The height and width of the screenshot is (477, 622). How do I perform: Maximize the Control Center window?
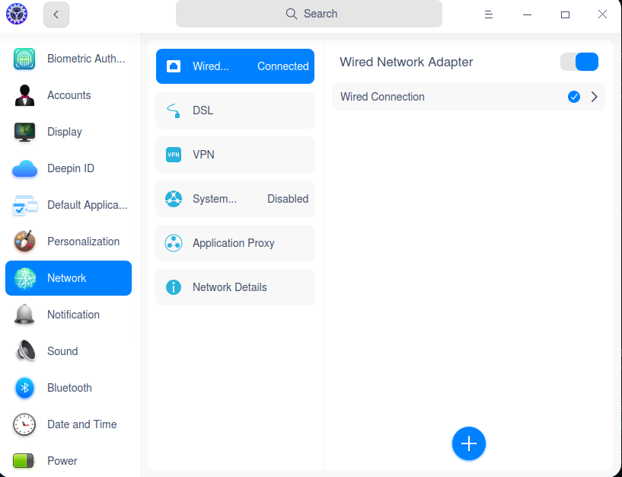(565, 14)
